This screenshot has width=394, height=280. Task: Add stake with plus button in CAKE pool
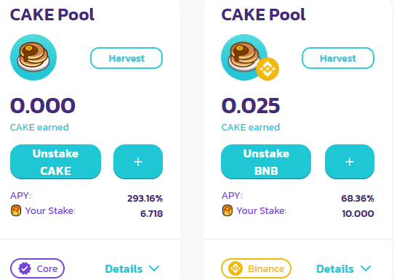point(138,162)
